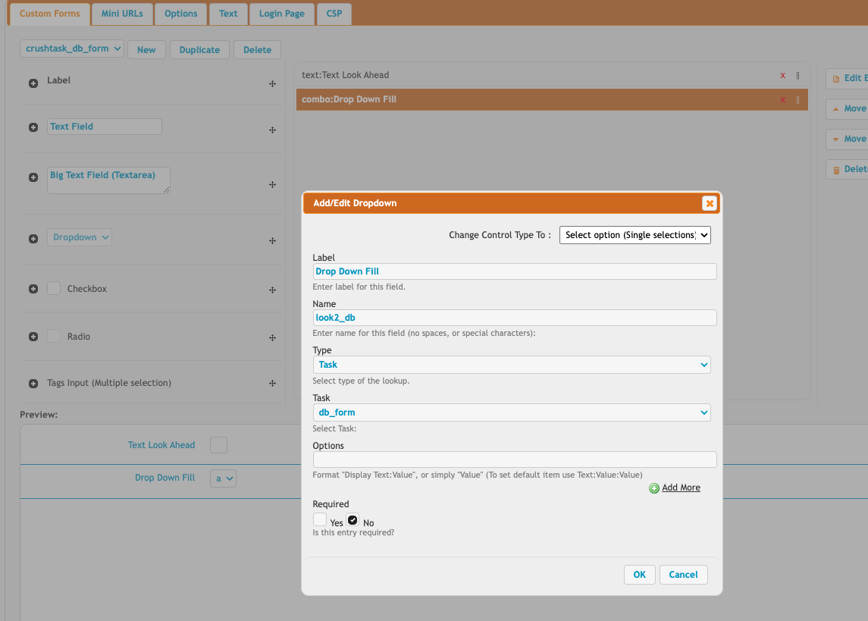Image resolution: width=868 pixels, height=621 pixels.
Task: Close the Add/Edit Dropdown dialog
Action: click(x=709, y=203)
